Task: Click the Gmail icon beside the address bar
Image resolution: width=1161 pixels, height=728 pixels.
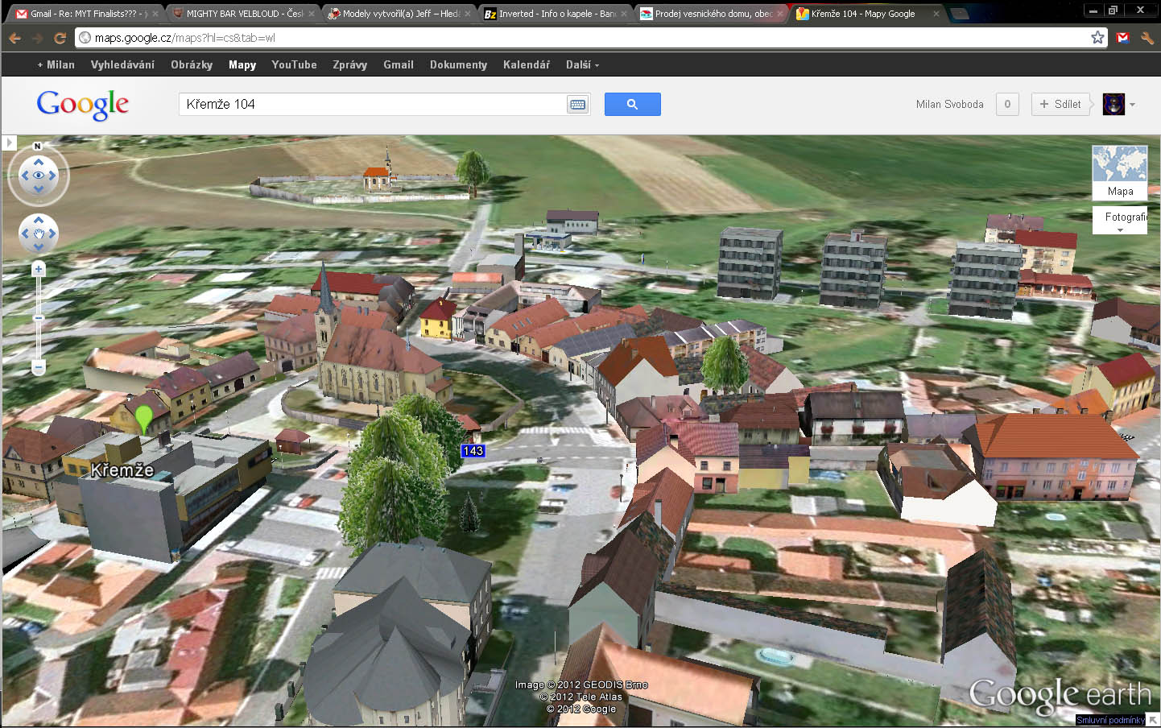Action: point(1122,36)
